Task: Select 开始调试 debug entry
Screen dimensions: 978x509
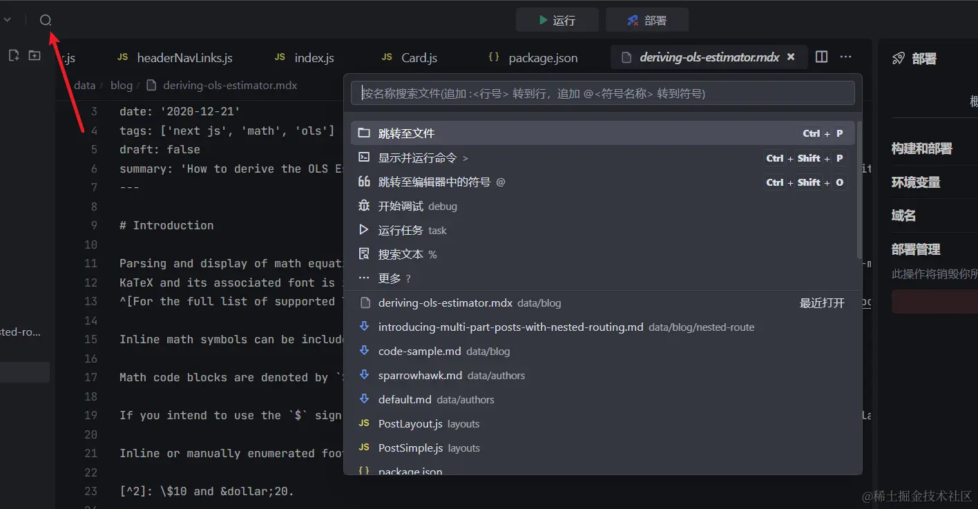Action: coord(603,206)
